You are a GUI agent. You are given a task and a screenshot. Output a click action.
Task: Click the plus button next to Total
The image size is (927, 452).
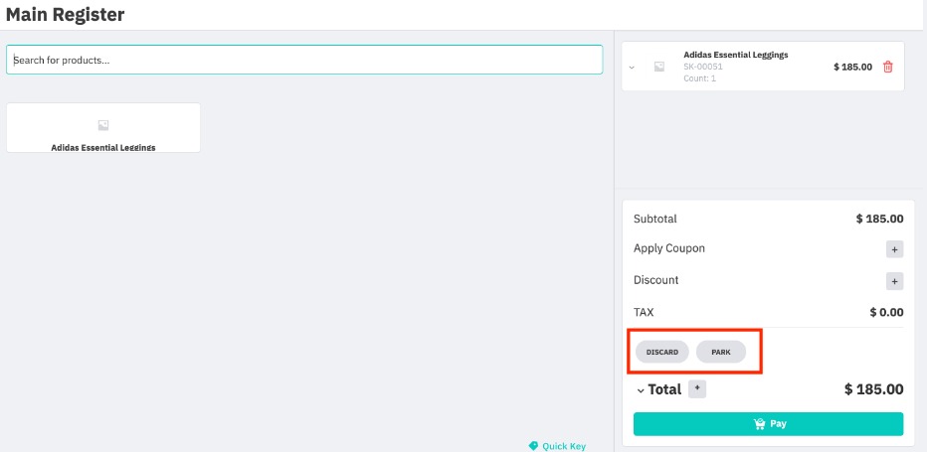697,388
